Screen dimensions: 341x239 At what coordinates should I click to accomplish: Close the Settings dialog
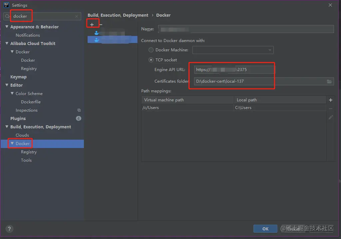(x=330, y=5)
